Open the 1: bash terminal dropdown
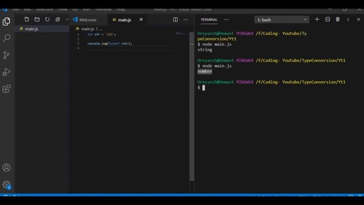Viewport: 364px width, 205px height. point(282,20)
